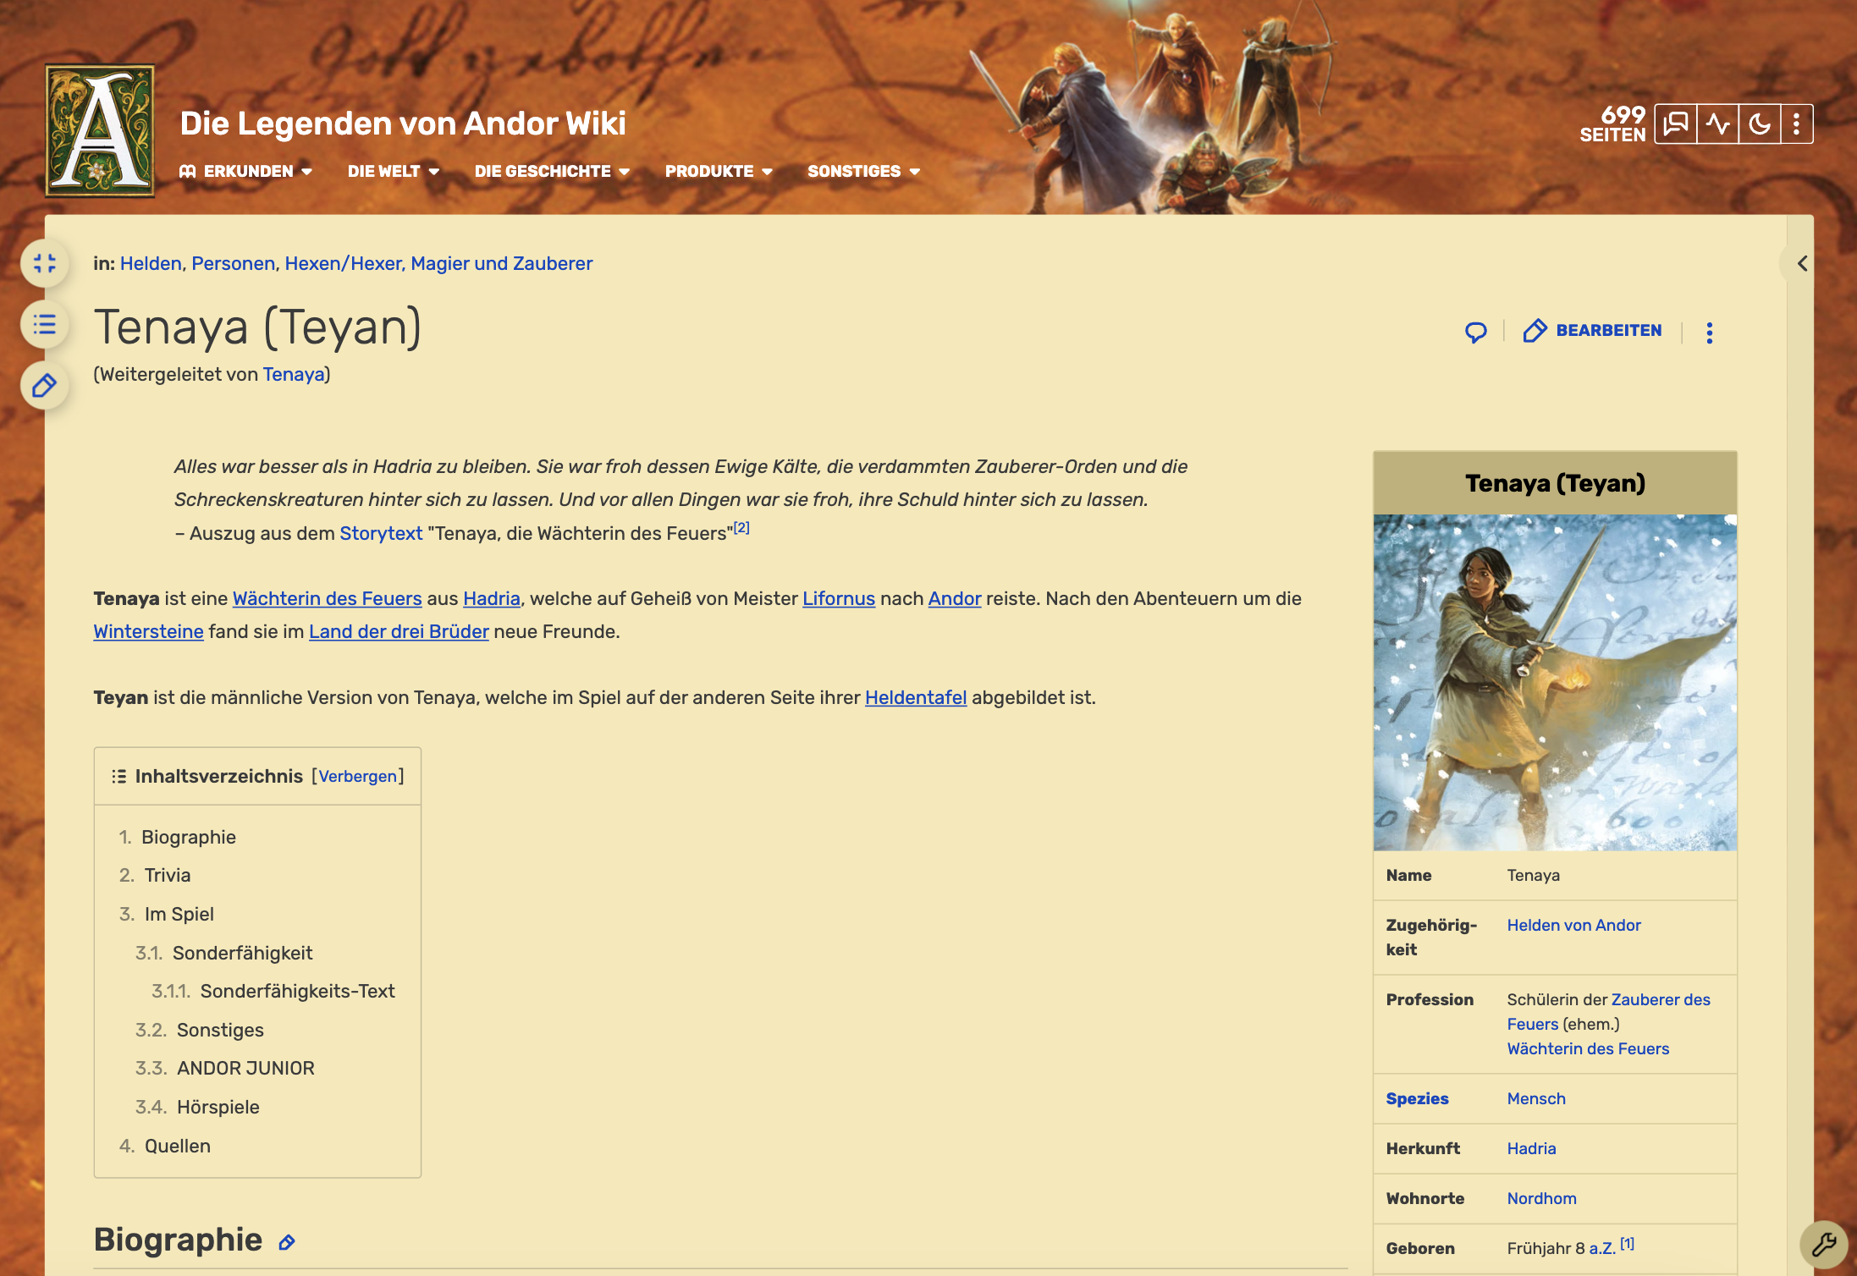
Task: Click the floating pencil edit icon
Action: tap(44, 386)
